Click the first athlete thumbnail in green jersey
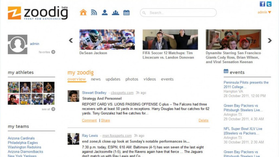Screen dimensions: 279x157 (x=13, y=87)
